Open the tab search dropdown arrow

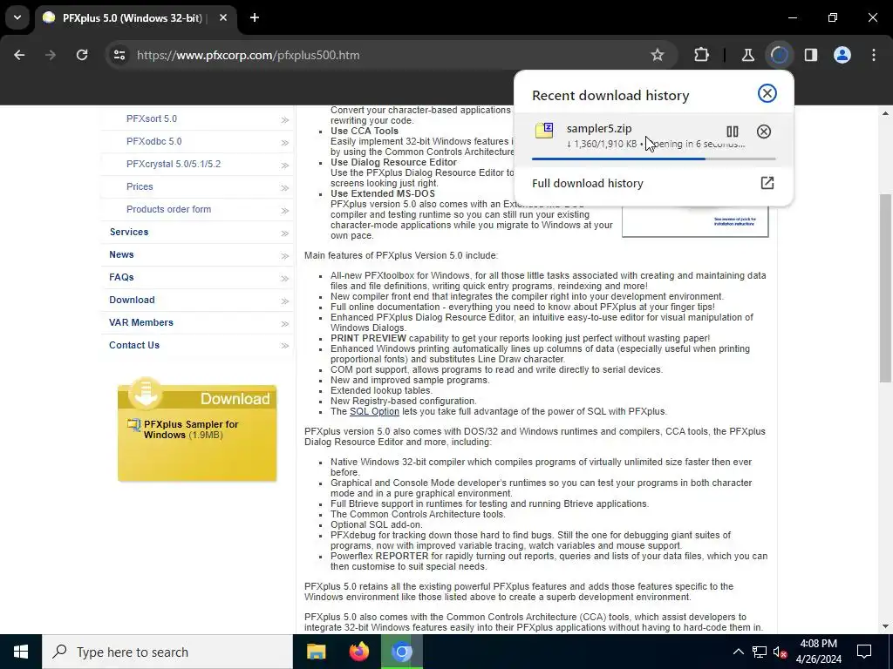tap(17, 17)
